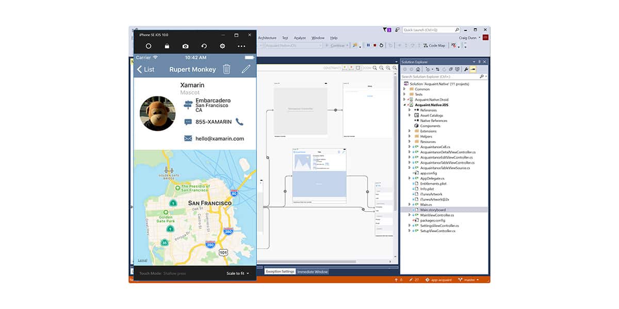Select Main.storyboard in Solution Explorer
Screen dimensions: 619x309
[433, 210]
